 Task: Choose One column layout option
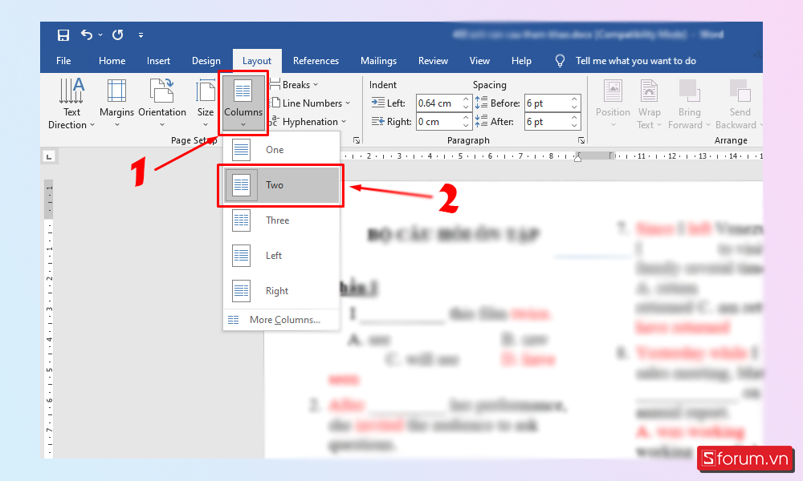pyautogui.click(x=281, y=150)
